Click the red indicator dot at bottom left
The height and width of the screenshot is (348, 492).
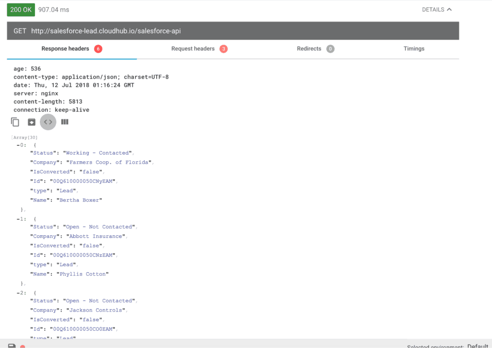pyautogui.click(x=23, y=346)
